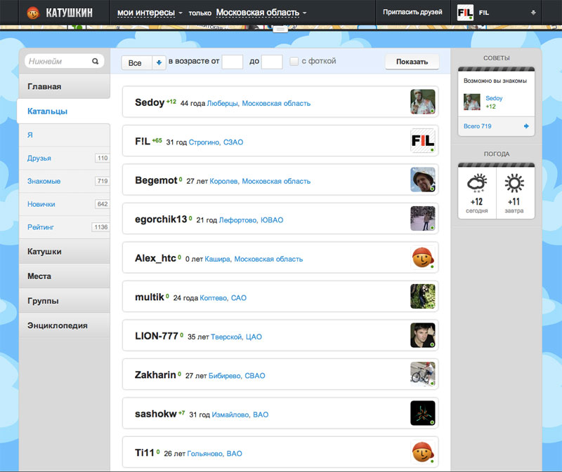
Task: Click the FIL profile avatar in header
Action: (465, 13)
